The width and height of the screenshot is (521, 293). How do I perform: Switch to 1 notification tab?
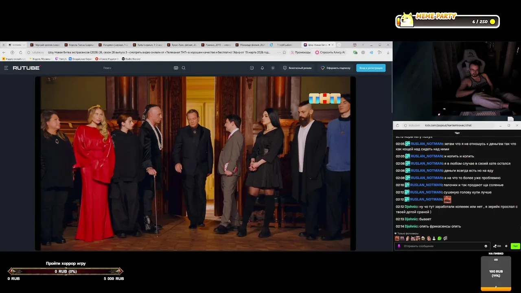[x=284, y=45]
